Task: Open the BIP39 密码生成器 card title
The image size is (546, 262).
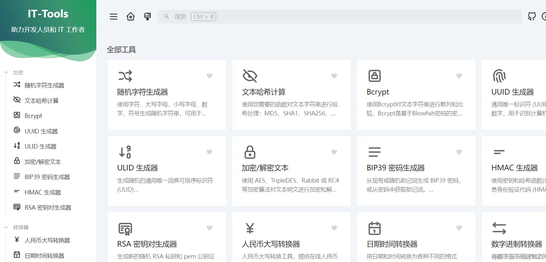Action: click(396, 168)
